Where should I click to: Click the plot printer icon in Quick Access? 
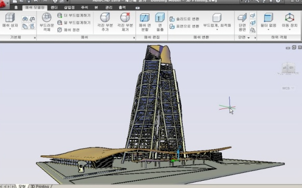tap(55, 1)
